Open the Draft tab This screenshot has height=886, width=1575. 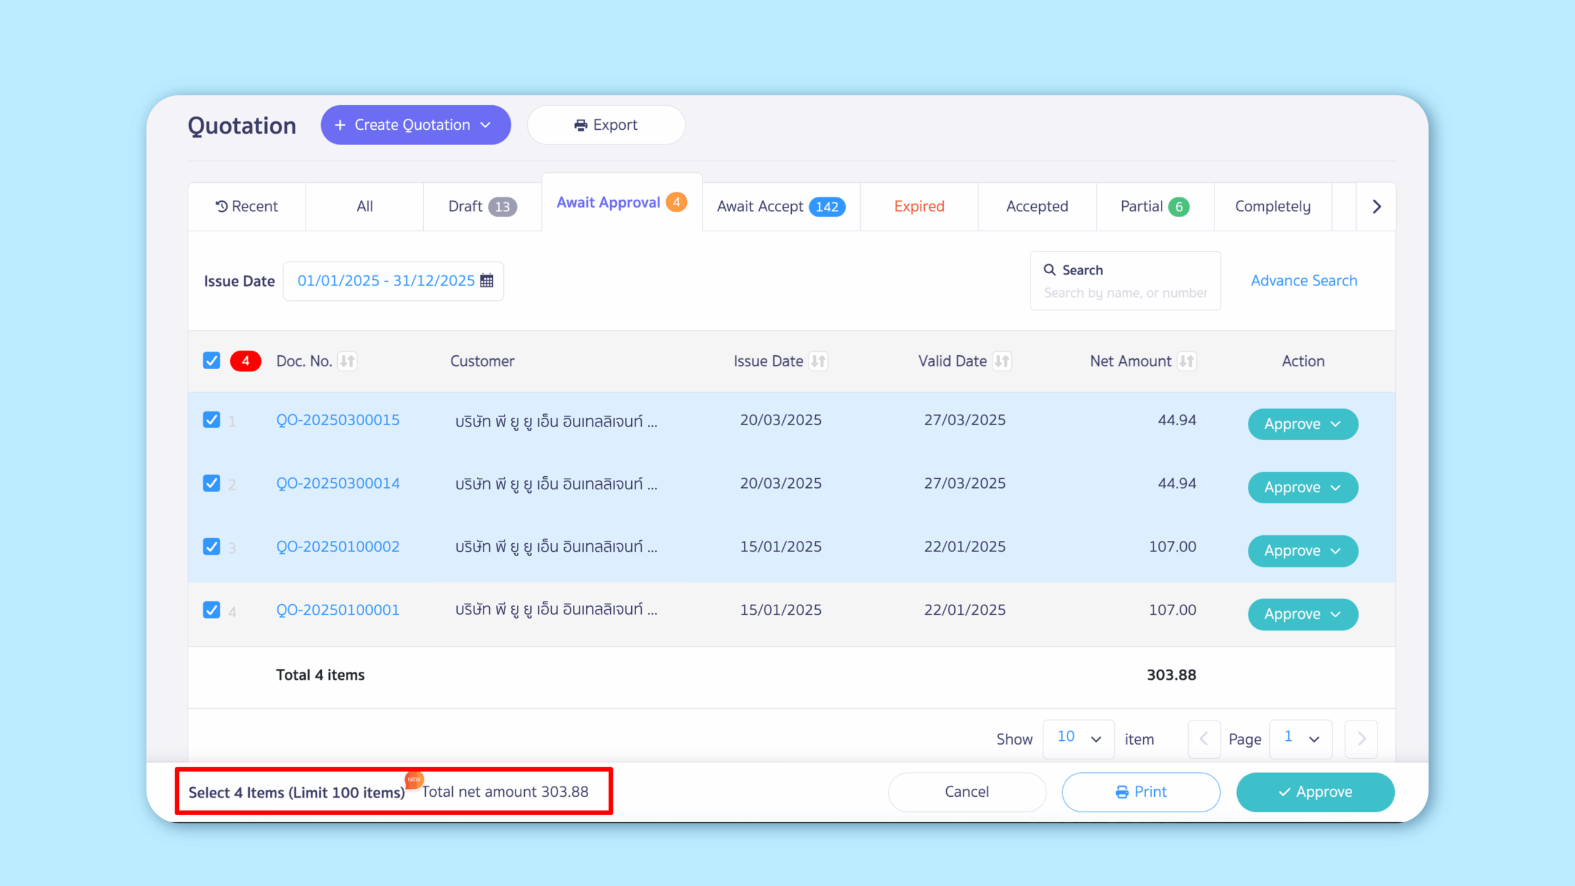(x=482, y=207)
